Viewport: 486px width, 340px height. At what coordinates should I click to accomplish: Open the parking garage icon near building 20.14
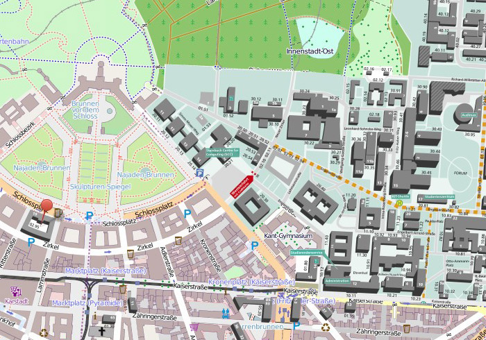tap(200, 173)
